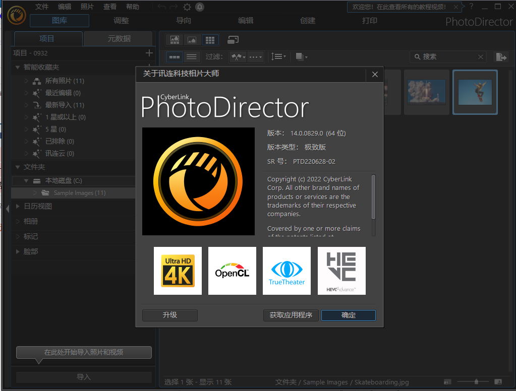Collapse the left panel with arrow handle
The height and width of the screenshot is (391, 516).
point(8,209)
